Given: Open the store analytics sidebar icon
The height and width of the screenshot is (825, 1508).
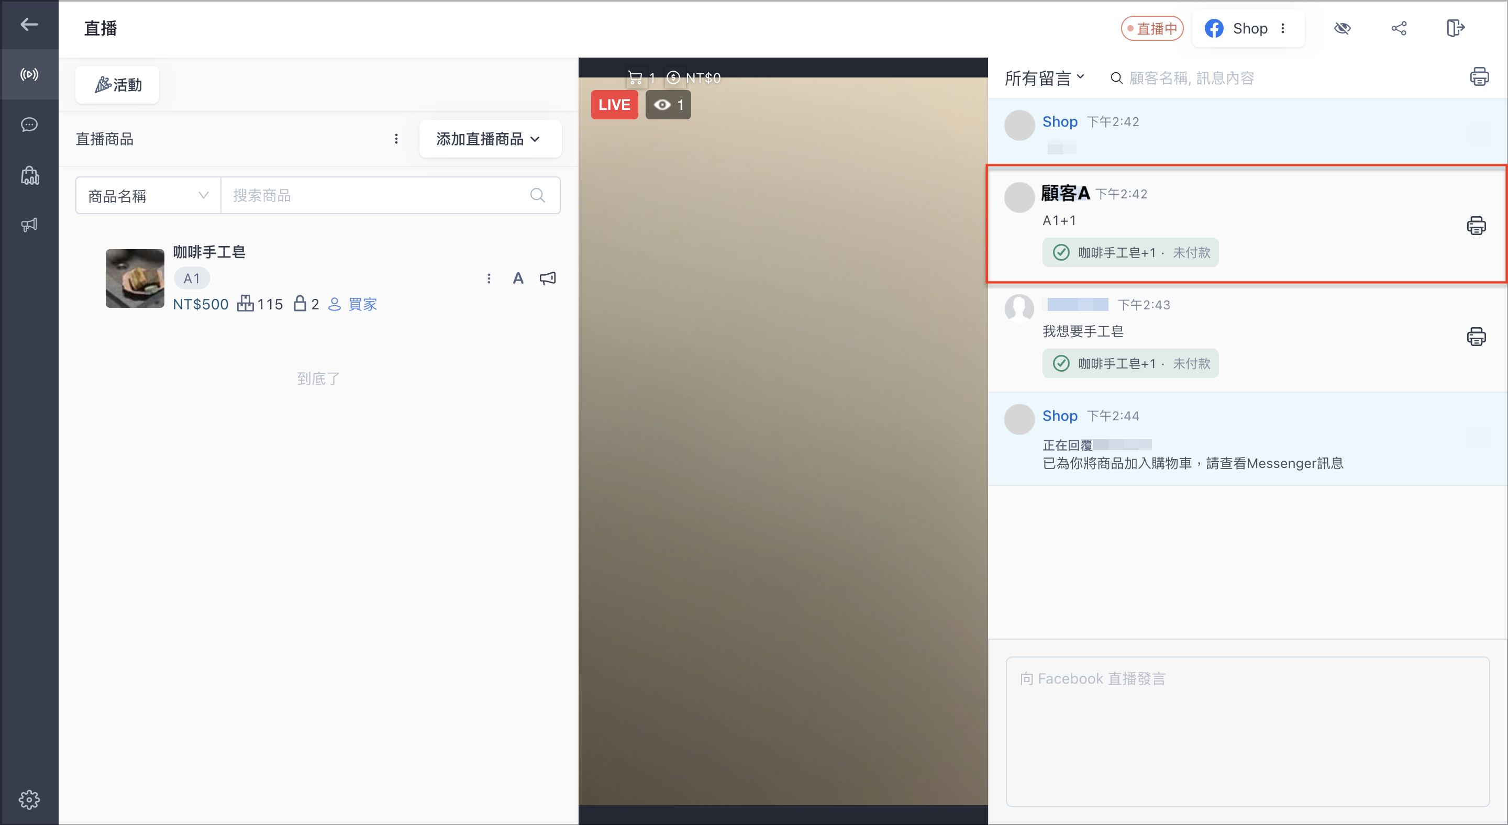Looking at the screenshot, I should click(29, 175).
